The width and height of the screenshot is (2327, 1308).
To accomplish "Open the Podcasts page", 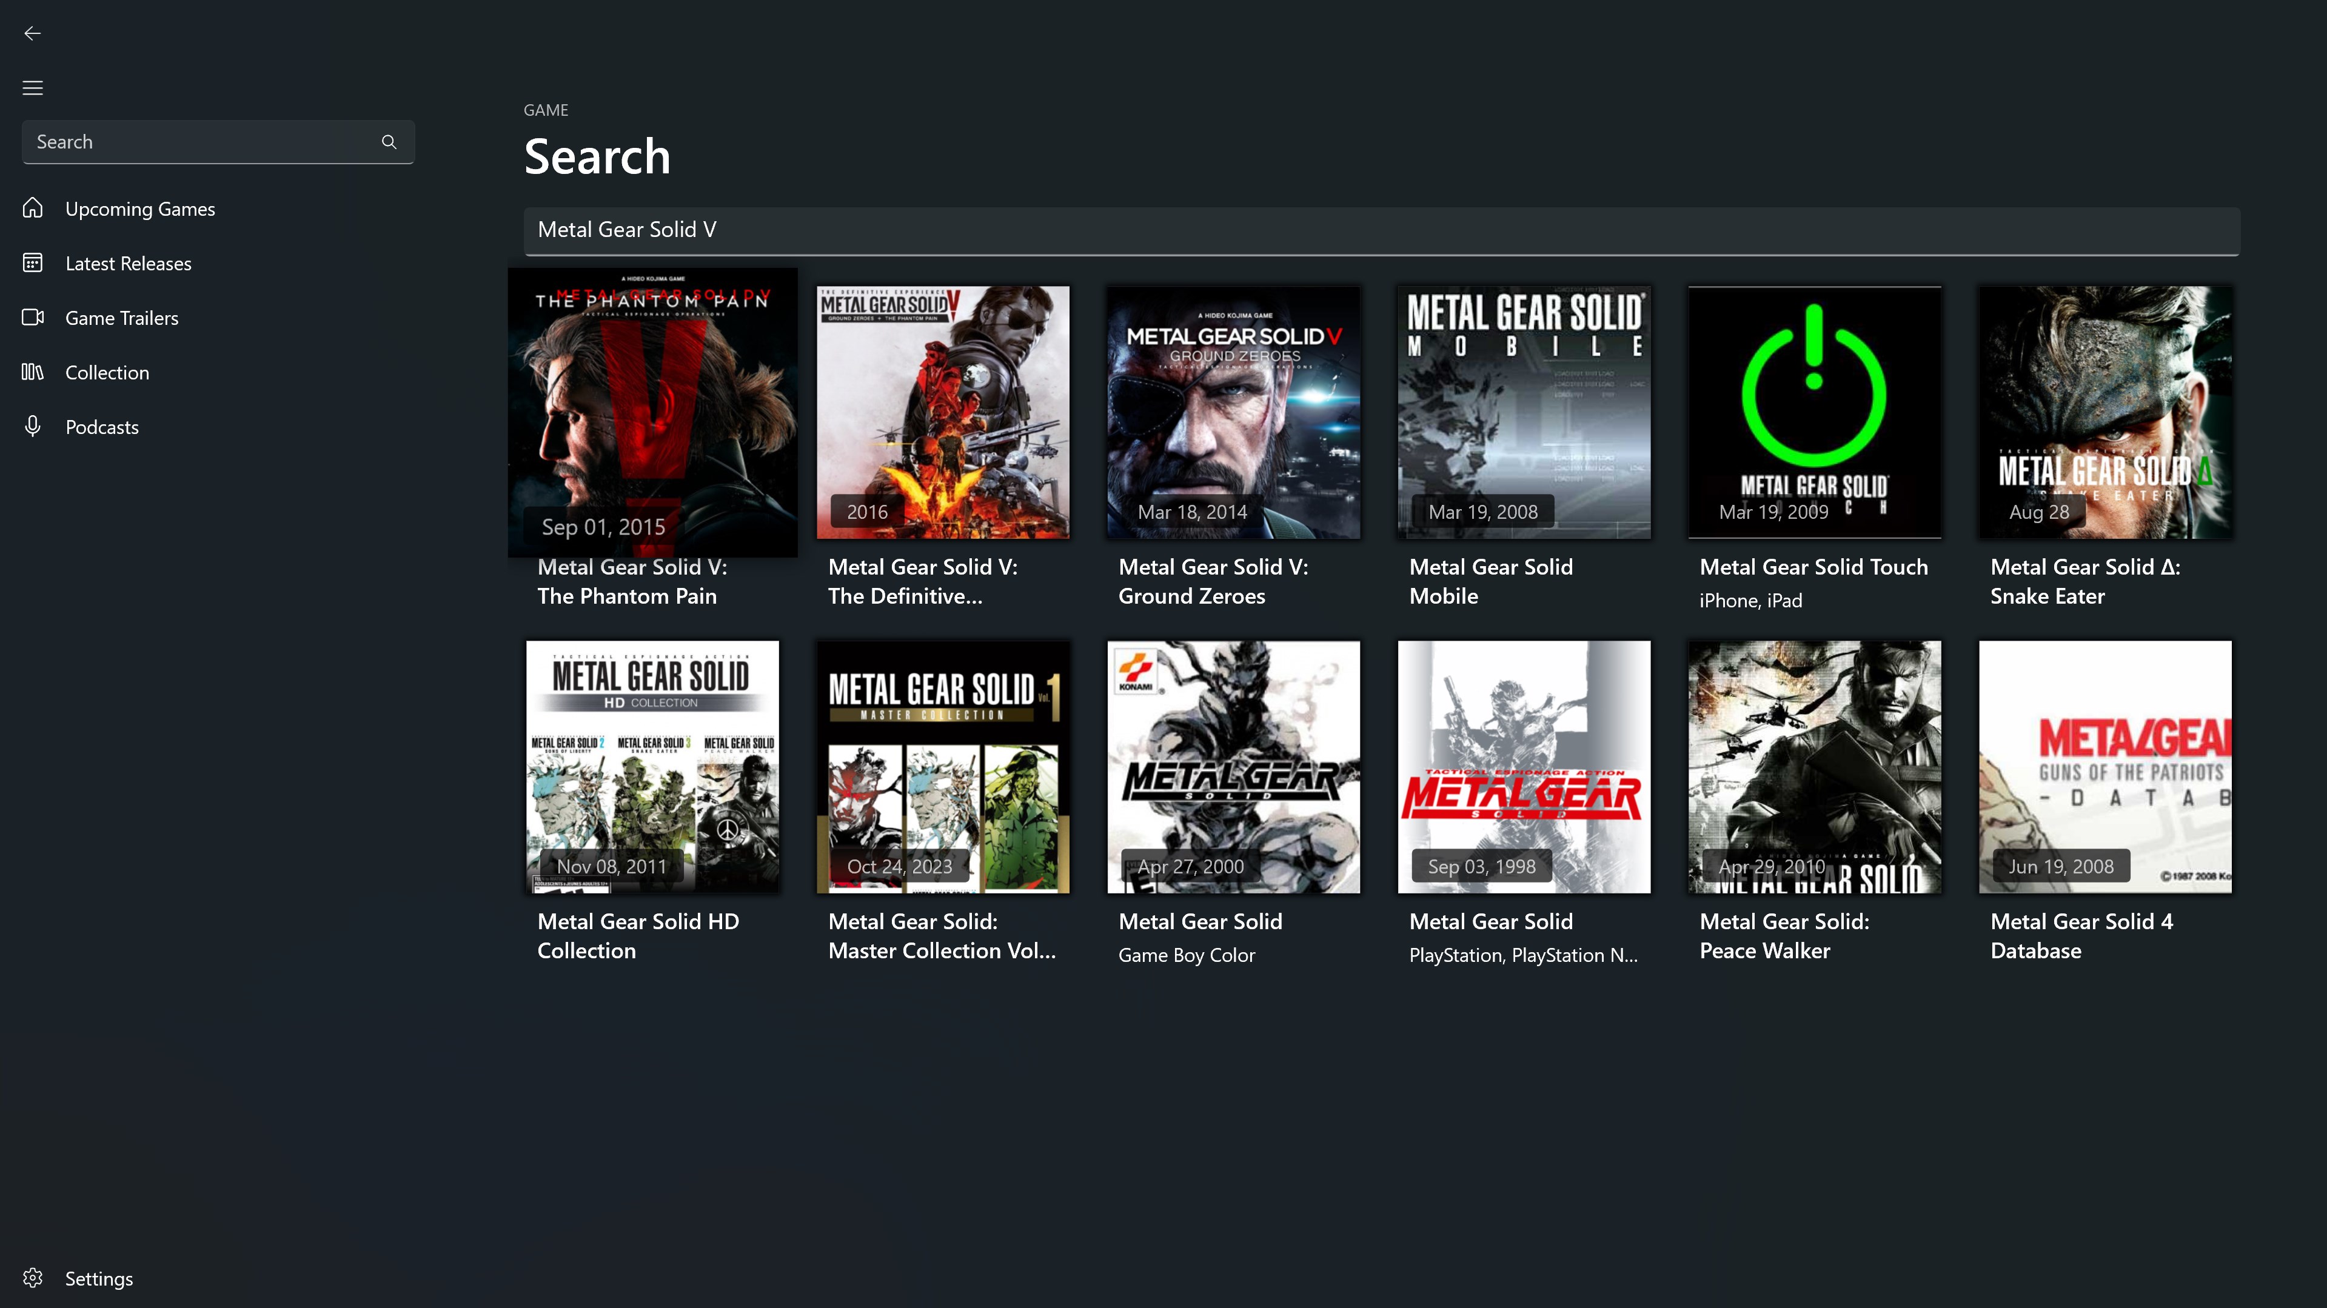I will (x=102, y=427).
